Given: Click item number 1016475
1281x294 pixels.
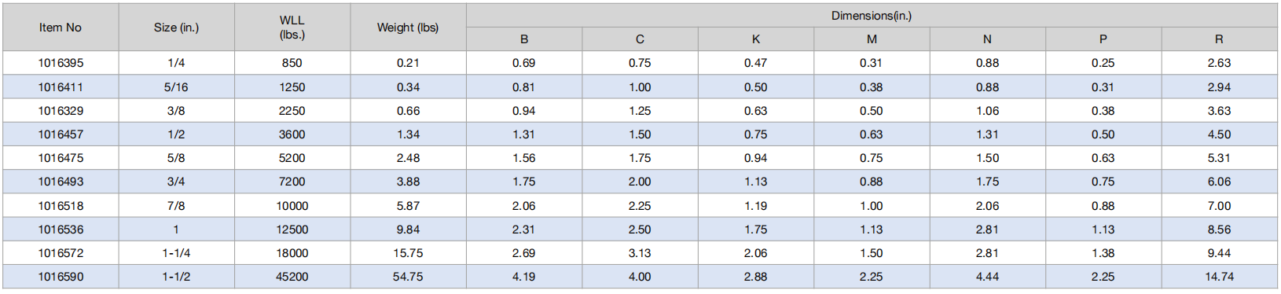Looking at the screenshot, I should (61, 158).
